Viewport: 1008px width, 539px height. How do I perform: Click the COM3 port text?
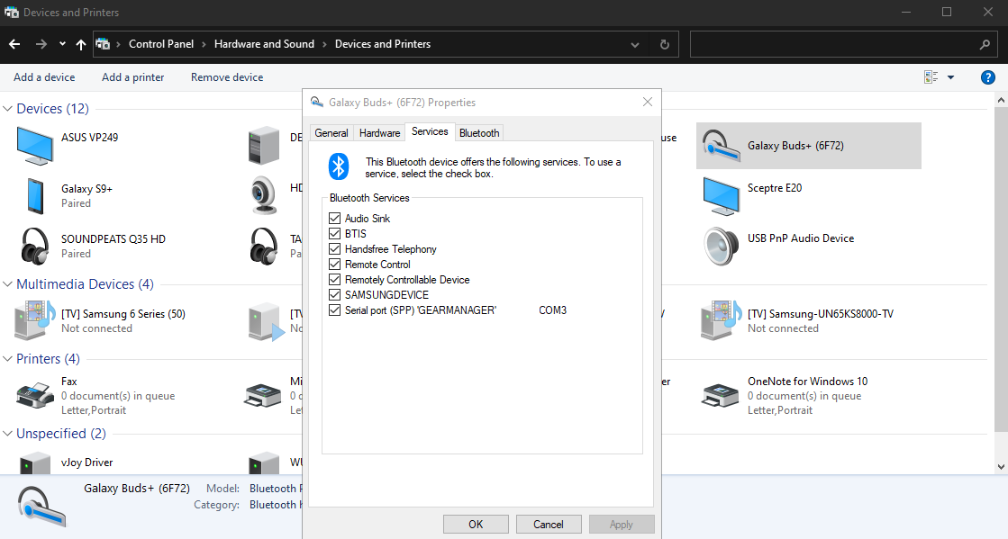pos(553,310)
